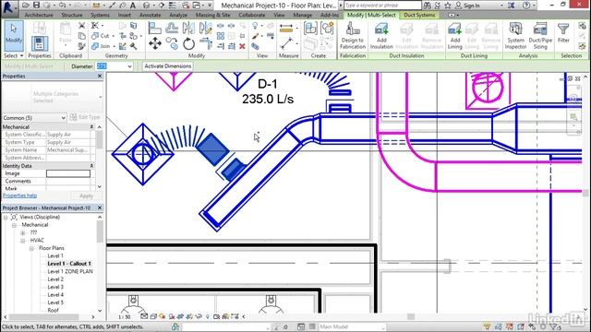The width and height of the screenshot is (591, 332).
Task: Click the Mirror - Pick Axis tool
Action: [x=188, y=28]
